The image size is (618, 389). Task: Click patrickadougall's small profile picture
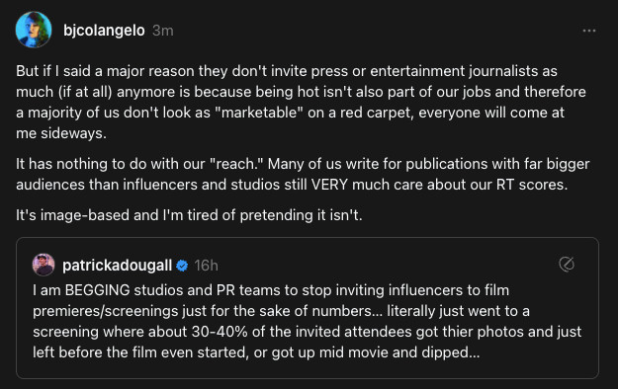click(44, 265)
